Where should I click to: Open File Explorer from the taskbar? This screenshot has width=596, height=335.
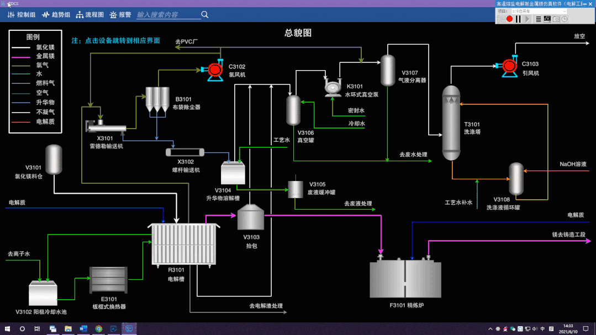pyautogui.click(x=68, y=329)
